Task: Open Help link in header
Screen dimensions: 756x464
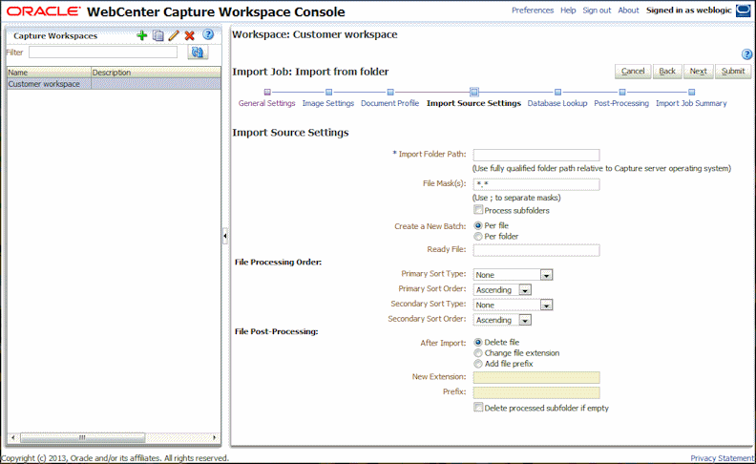Action: click(568, 11)
